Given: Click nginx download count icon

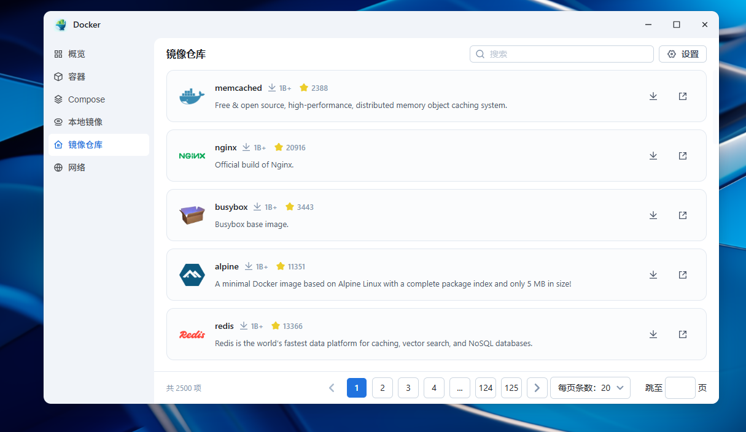Looking at the screenshot, I should [x=246, y=147].
